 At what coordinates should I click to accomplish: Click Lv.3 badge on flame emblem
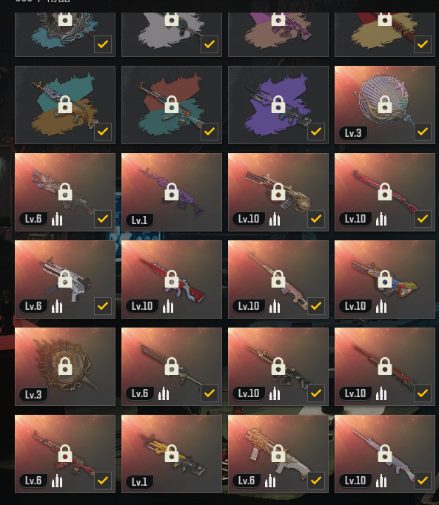coord(33,395)
